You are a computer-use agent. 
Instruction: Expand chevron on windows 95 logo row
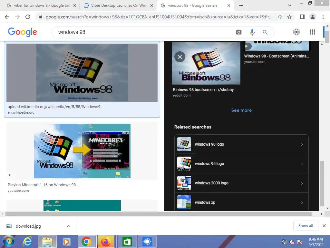[x=302, y=164]
